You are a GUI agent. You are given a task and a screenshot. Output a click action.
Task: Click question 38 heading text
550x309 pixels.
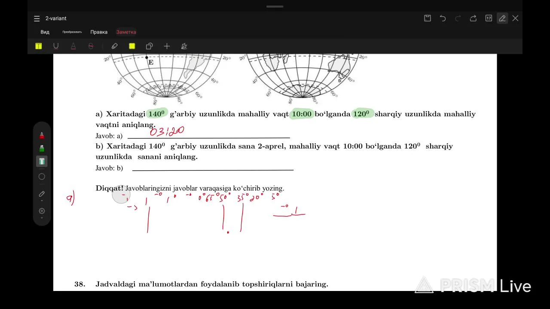[212, 284]
